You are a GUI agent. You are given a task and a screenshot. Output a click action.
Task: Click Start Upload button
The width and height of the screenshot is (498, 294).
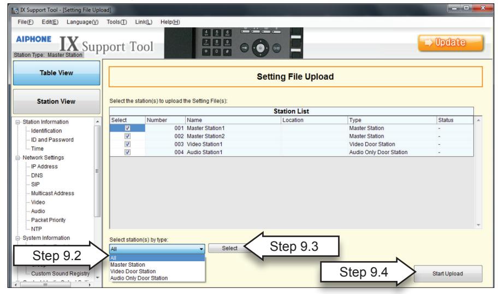[x=448, y=274]
